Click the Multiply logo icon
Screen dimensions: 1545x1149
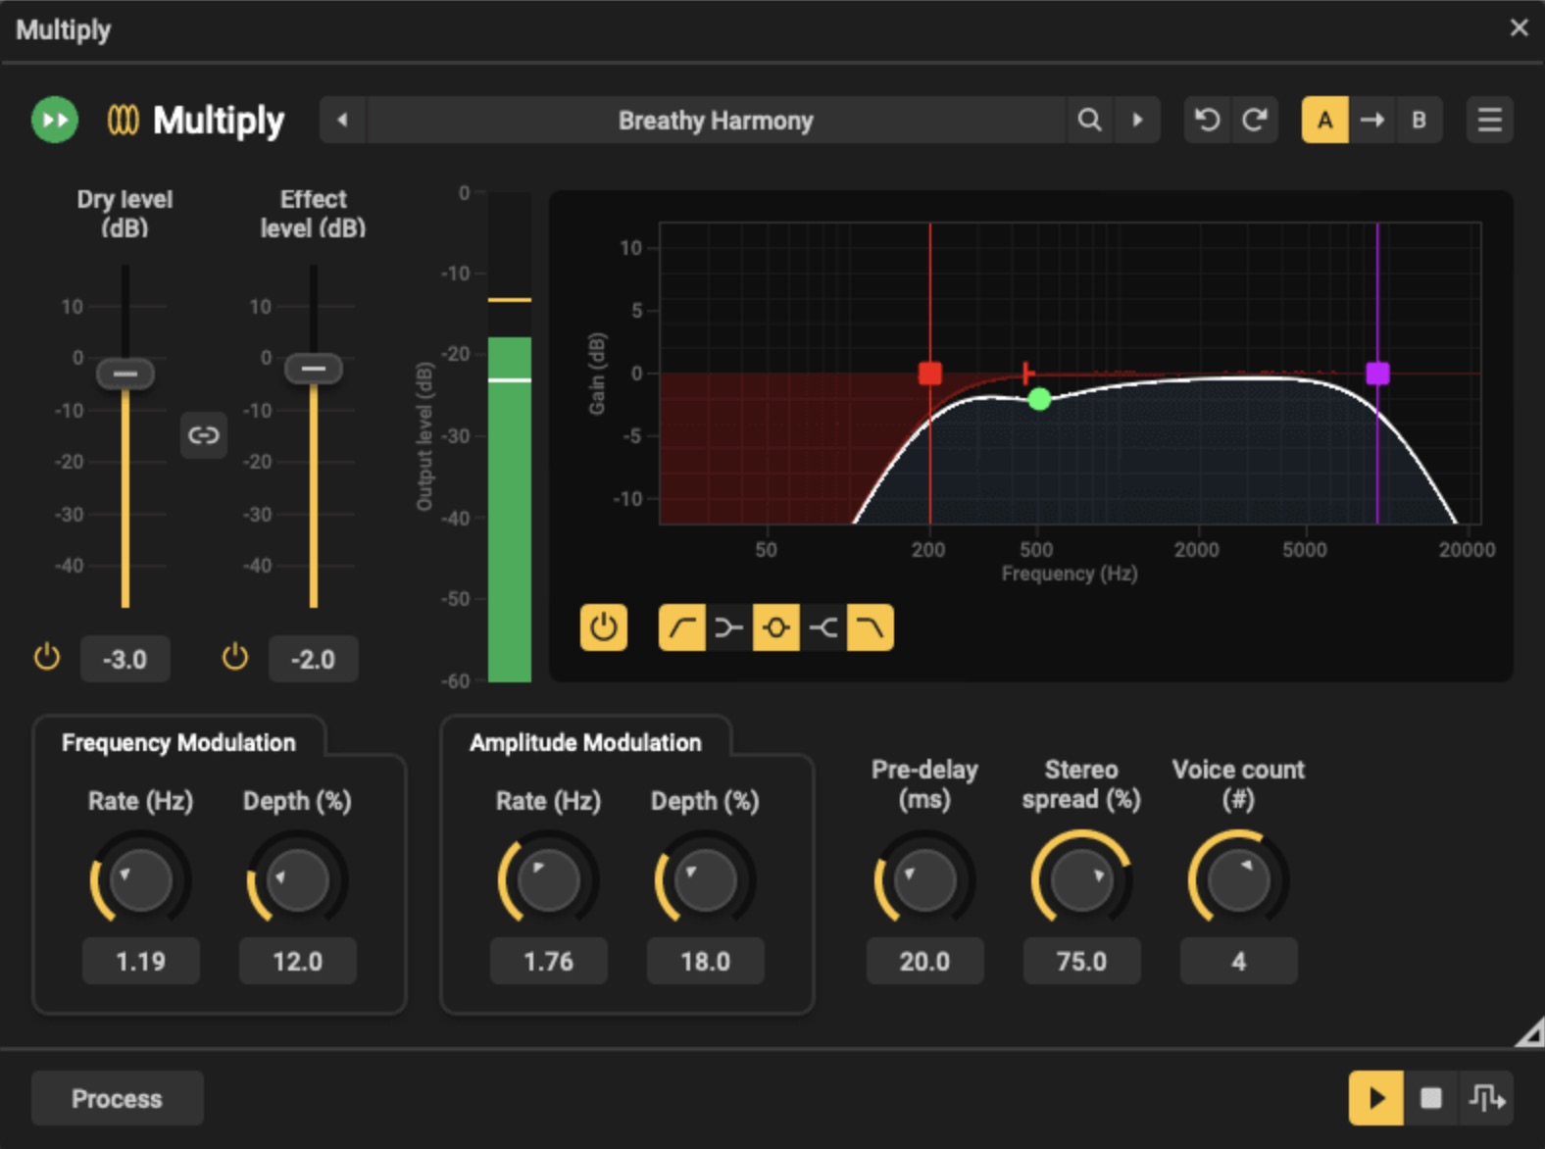pos(123,121)
